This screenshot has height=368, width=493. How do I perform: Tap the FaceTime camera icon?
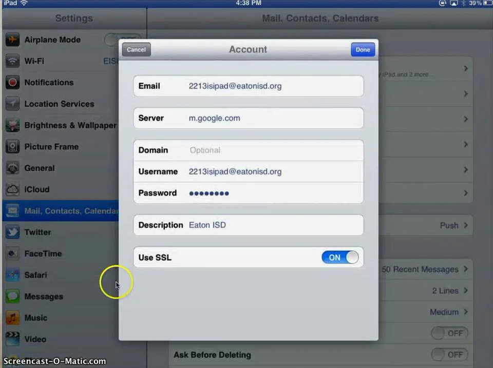click(12, 254)
